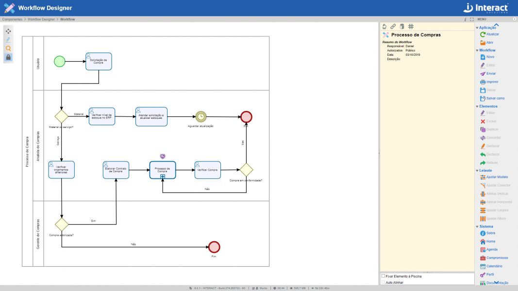
Task: Collapse the Aplicação section
Action: click(477, 28)
